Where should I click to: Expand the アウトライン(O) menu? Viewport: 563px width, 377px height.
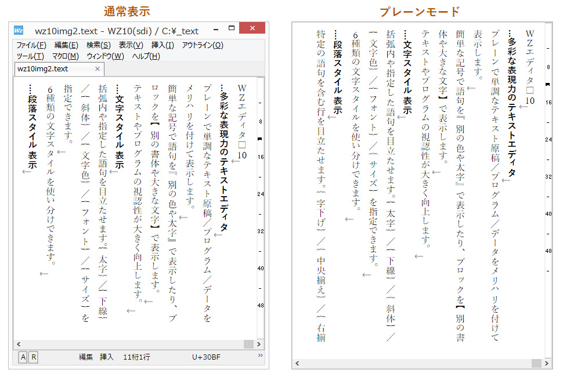[x=202, y=45]
